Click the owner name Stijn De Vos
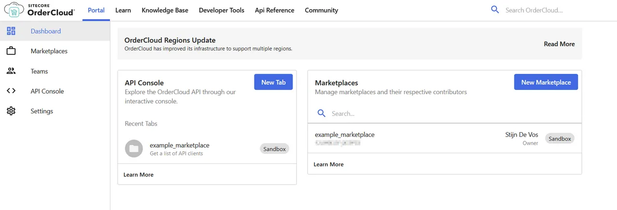 click(522, 135)
